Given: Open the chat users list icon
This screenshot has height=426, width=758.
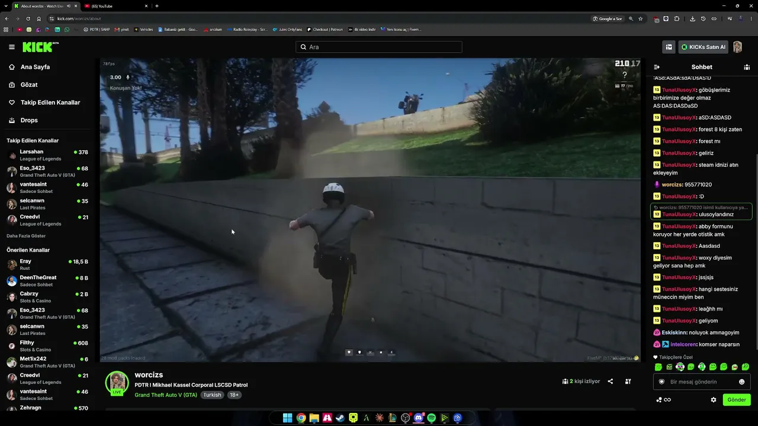Looking at the screenshot, I should coord(747,67).
